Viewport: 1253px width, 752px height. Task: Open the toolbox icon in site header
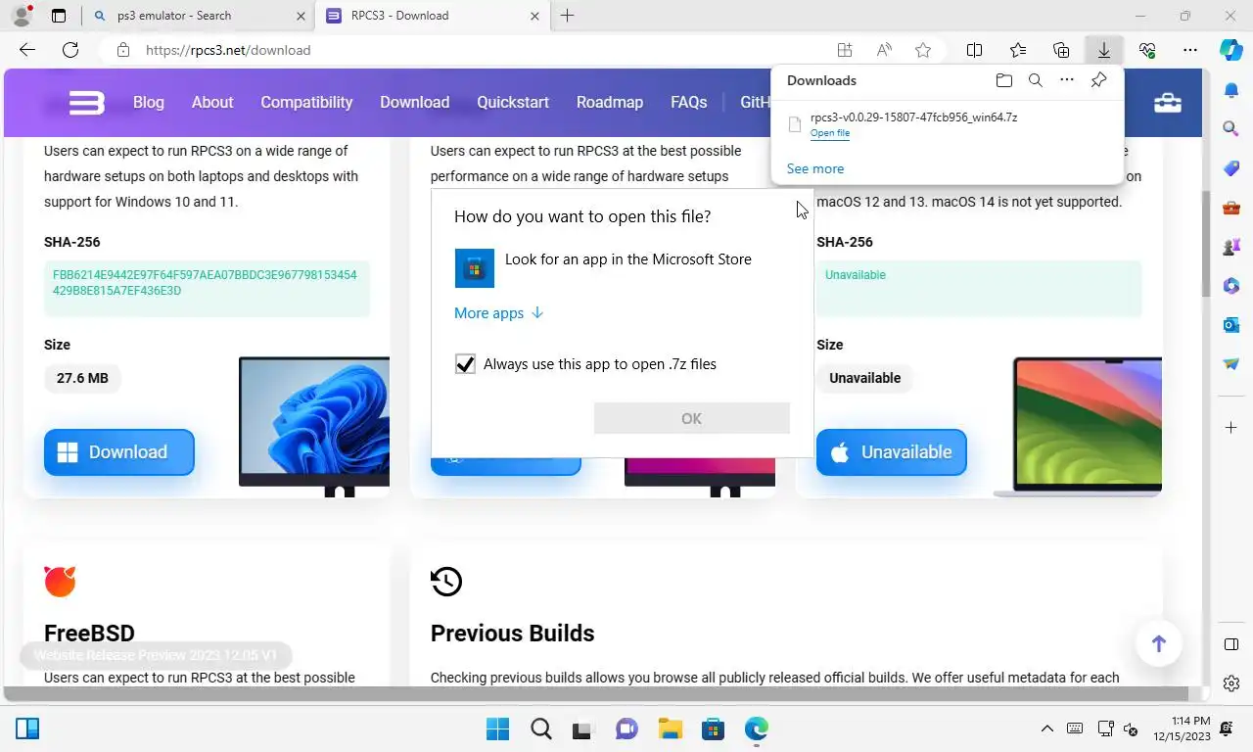click(1168, 102)
